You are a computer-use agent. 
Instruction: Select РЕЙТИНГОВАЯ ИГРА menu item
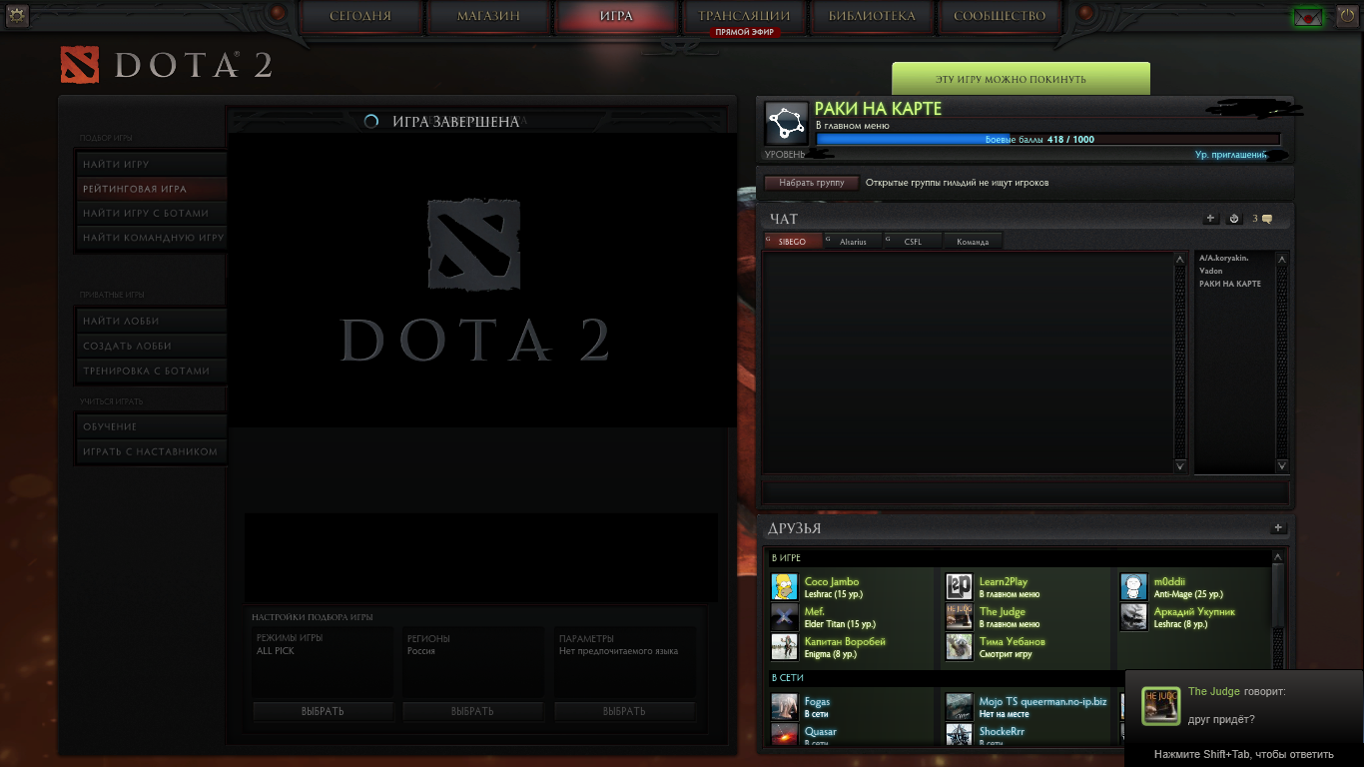coord(152,189)
